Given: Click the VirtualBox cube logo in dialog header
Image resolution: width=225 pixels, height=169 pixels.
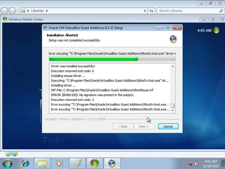Looking at the screenshot, I should pos(173,39).
